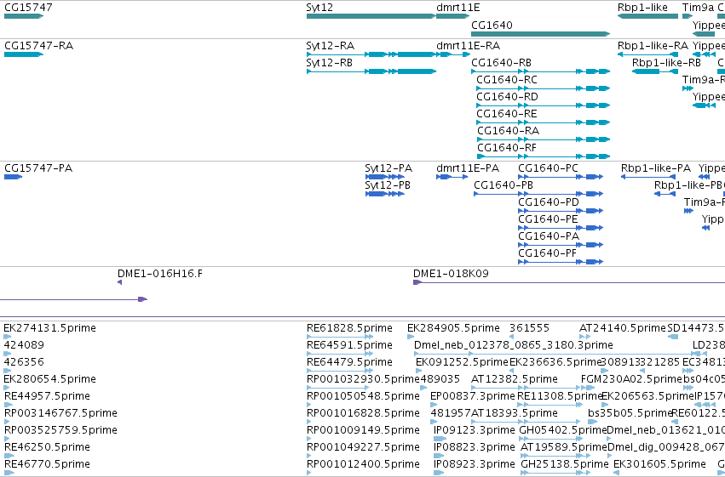Open EST EK091252.5prime

click(x=462, y=362)
